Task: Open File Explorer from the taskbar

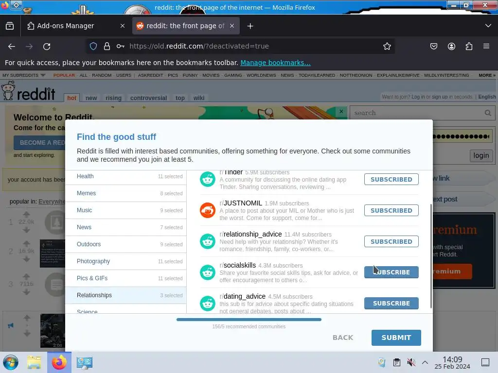Action: [34, 362]
